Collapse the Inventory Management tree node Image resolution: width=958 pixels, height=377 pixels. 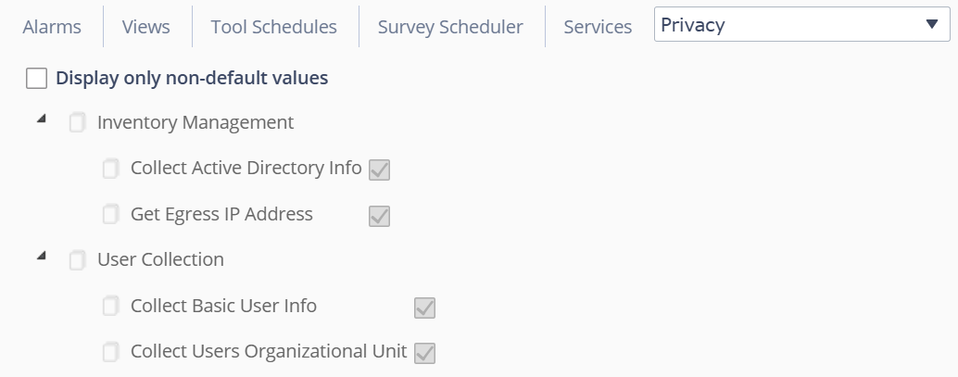pyautogui.click(x=41, y=119)
